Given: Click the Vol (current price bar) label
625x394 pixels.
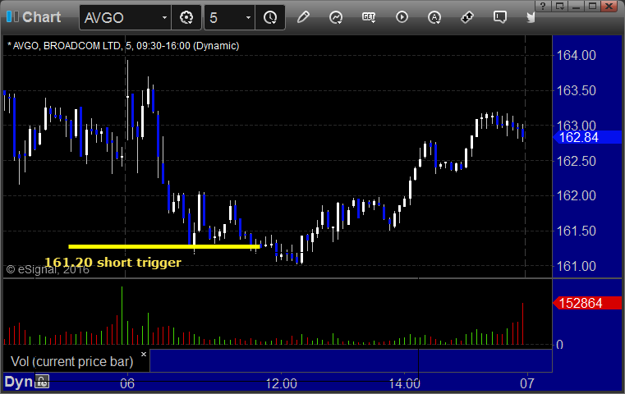Looking at the screenshot, I should point(72,362).
